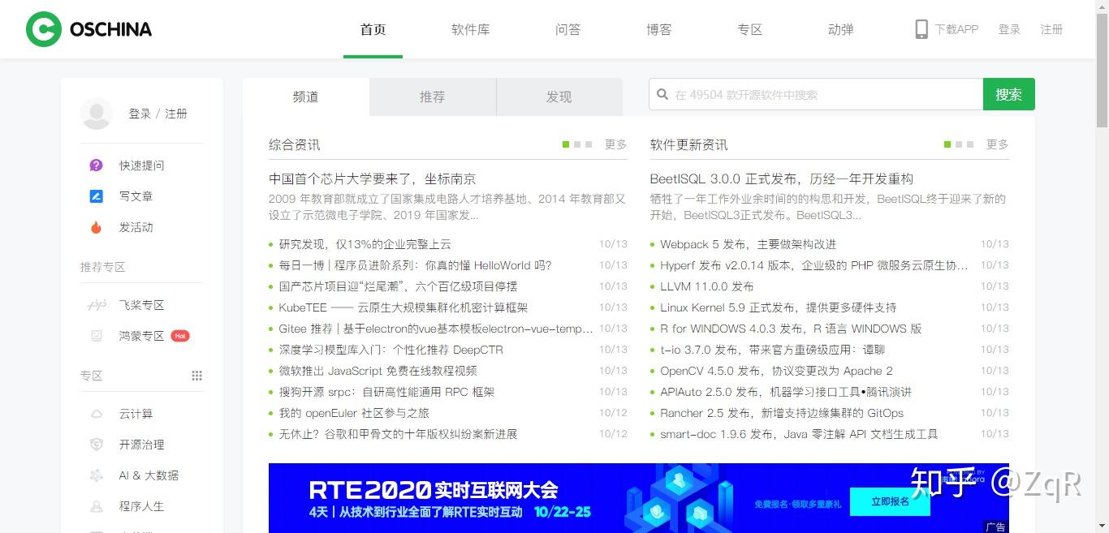
Task: Select third page dot in 综合资讯
Action: [x=589, y=144]
